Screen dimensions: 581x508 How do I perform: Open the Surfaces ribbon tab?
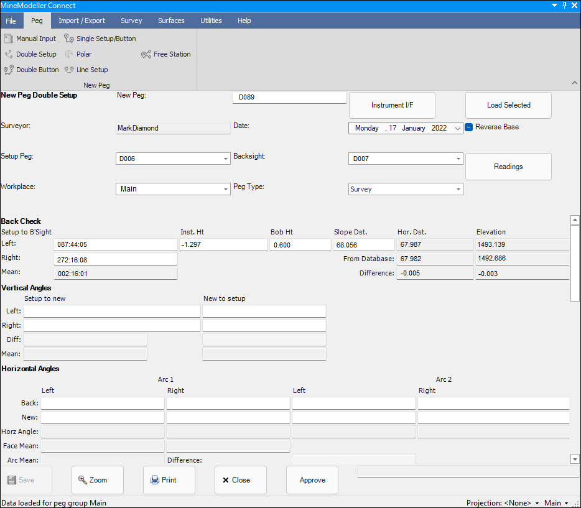point(171,21)
